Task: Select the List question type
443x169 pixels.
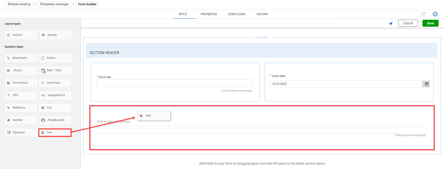Action: point(55,108)
